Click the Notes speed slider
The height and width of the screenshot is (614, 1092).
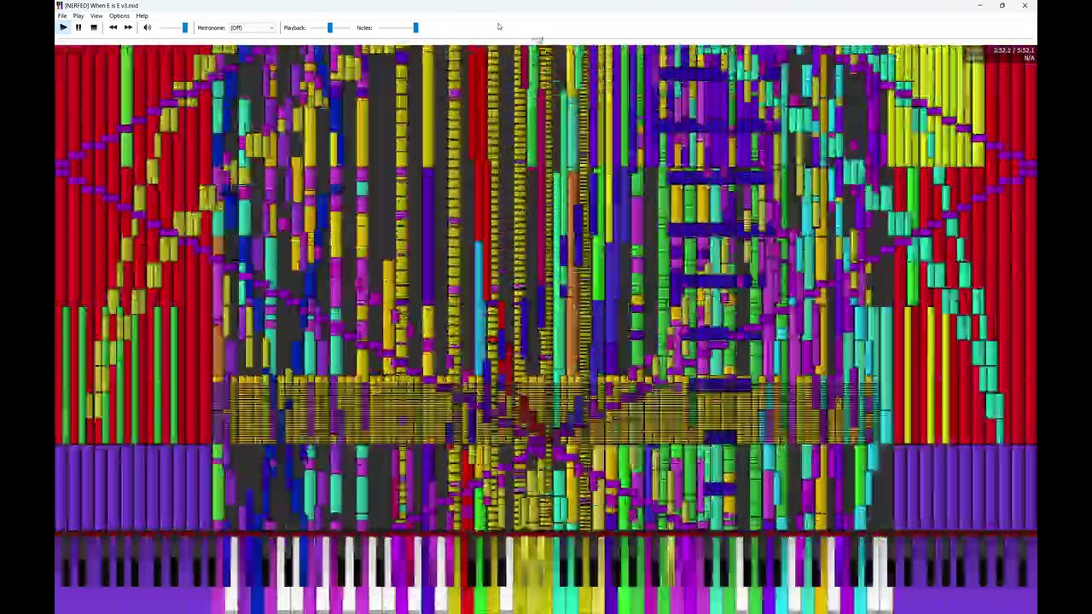pyautogui.click(x=398, y=27)
